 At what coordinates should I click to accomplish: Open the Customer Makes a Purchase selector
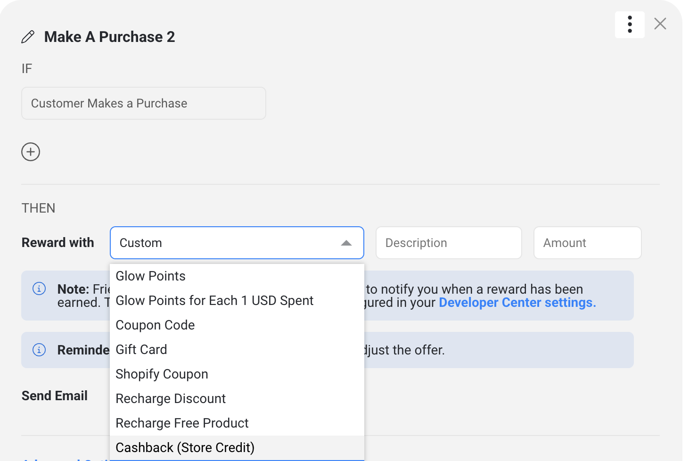[x=144, y=103]
